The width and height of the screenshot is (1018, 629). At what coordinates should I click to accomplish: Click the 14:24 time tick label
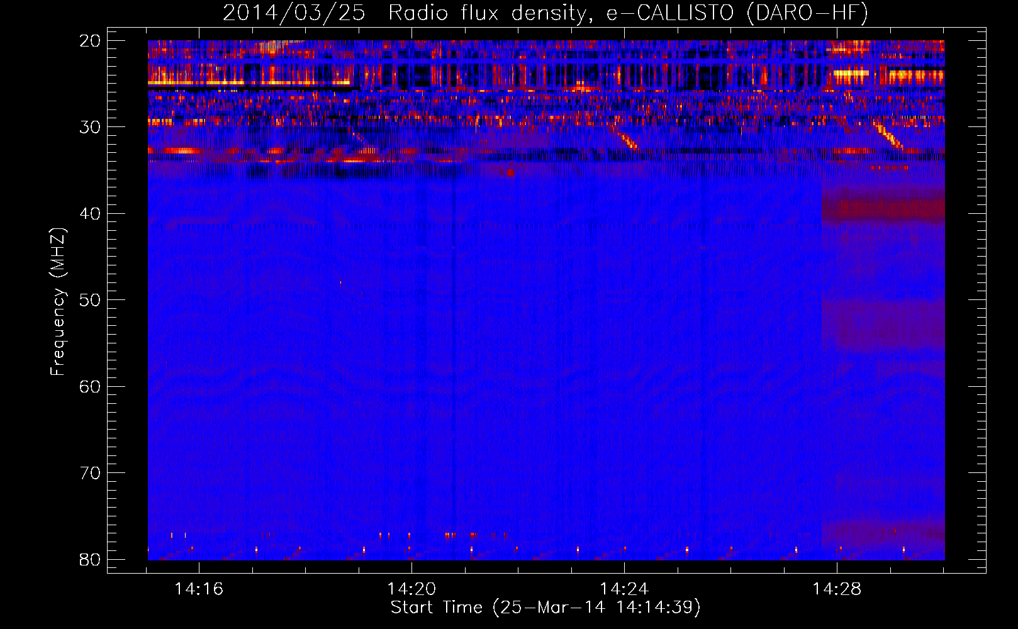[x=624, y=589]
